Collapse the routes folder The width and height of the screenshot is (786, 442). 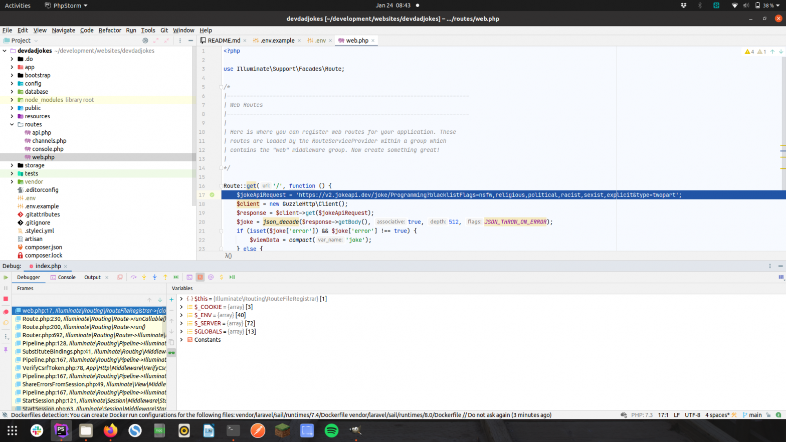point(12,124)
